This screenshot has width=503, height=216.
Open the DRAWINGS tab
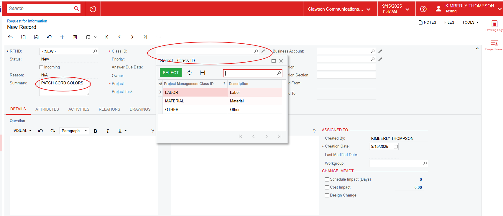coord(140,109)
